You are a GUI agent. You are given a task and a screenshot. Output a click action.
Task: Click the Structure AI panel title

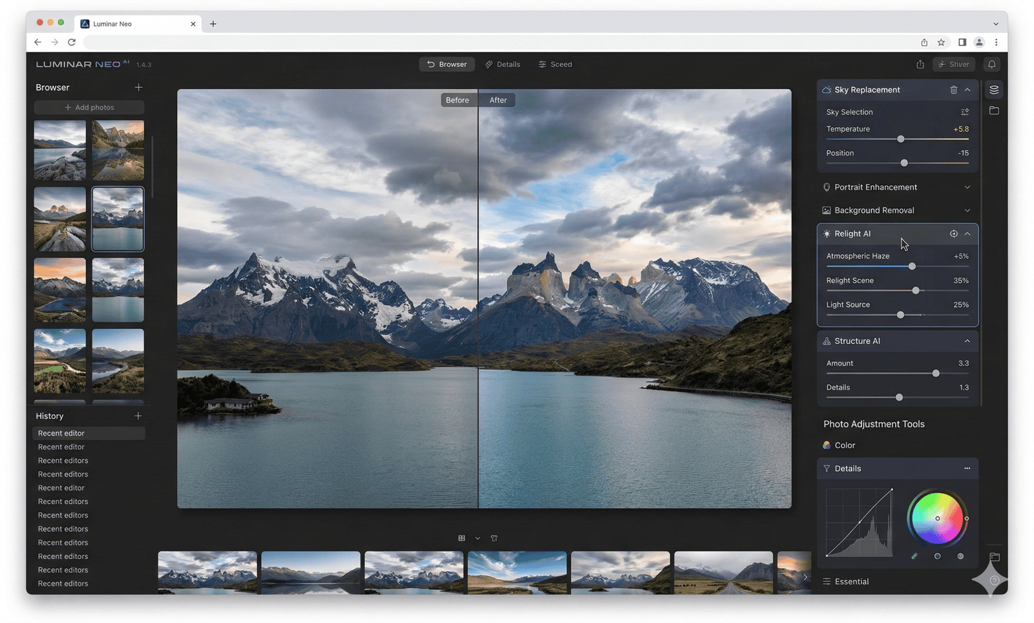point(857,341)
